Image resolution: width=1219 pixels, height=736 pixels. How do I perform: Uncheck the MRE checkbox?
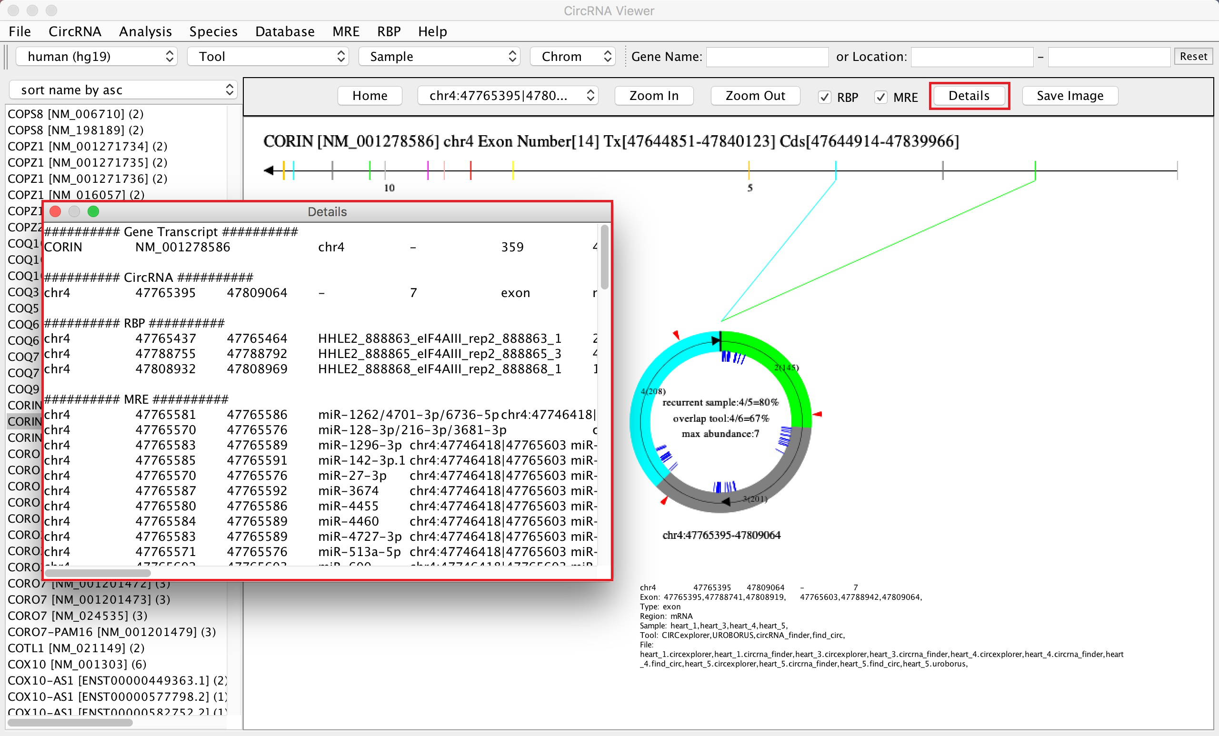click(880, 97)
